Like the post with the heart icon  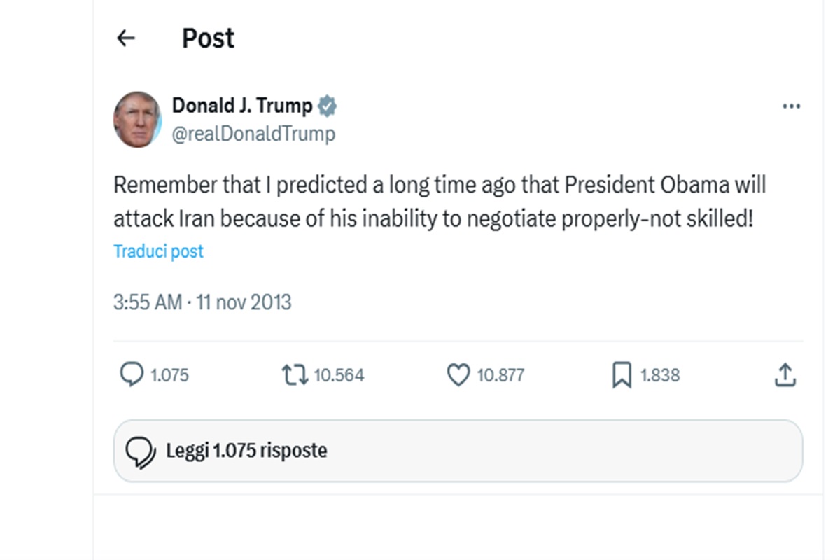(x=458, y=375)
